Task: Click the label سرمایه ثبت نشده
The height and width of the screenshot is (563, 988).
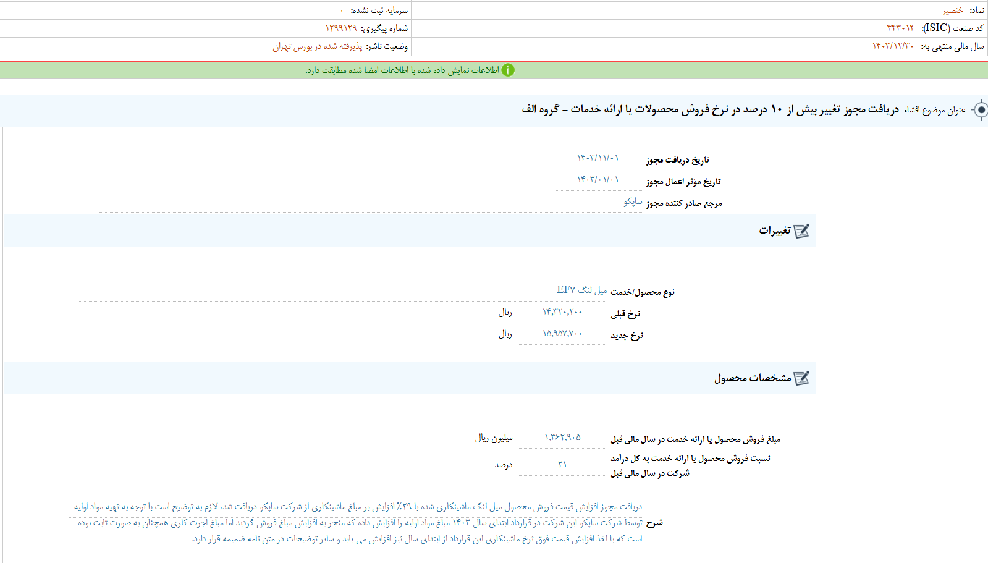Action: [x=379, y=11]
